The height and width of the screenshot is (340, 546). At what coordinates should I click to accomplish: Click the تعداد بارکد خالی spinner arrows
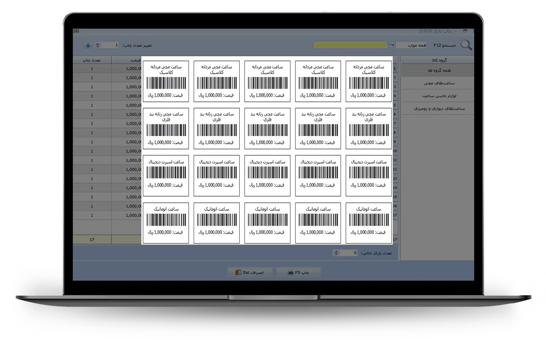pos(336,253)
